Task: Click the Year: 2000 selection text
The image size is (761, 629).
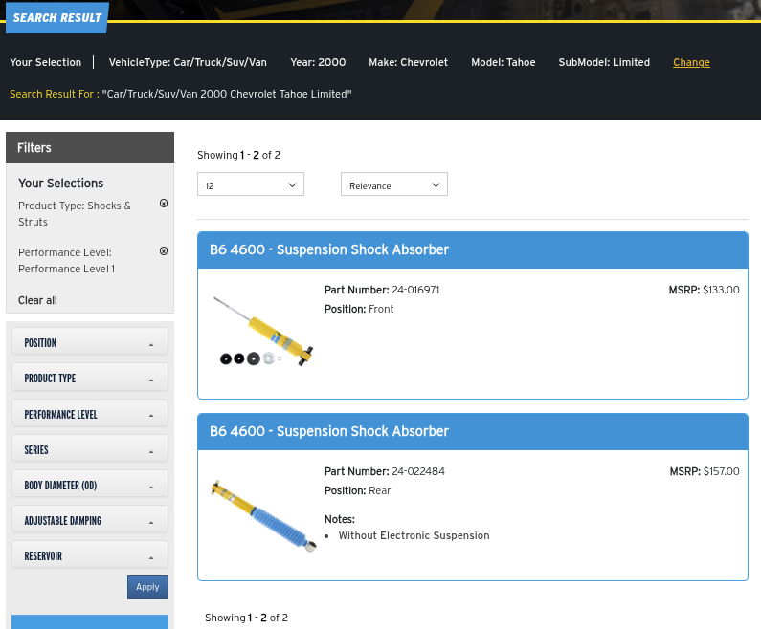Action: [x=318, y=62]
